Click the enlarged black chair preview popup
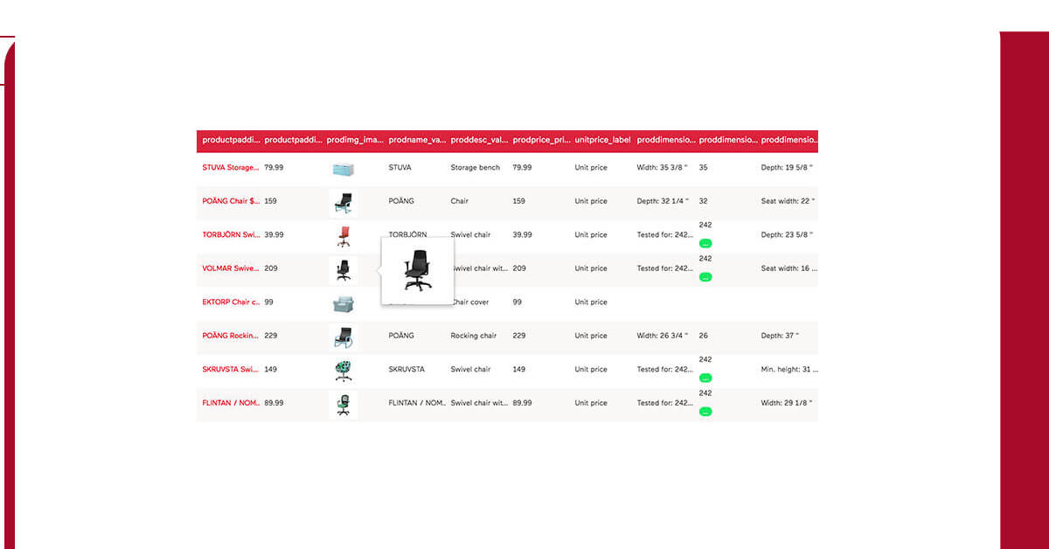The width and height of the screenshot is (1049, 549). [417, 270]
